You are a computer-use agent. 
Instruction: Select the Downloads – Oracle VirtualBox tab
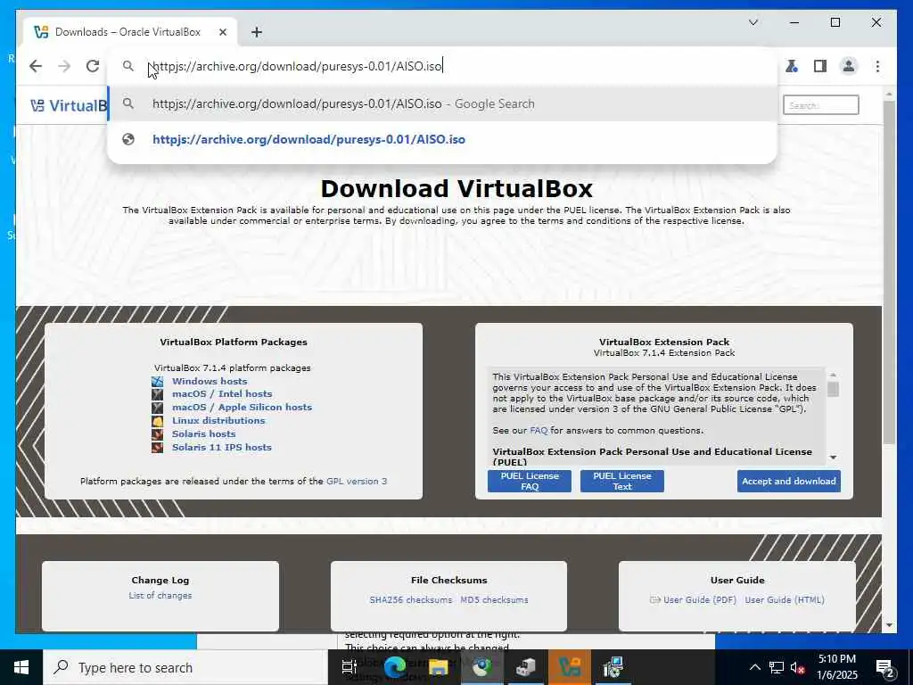tap(130, 32)
